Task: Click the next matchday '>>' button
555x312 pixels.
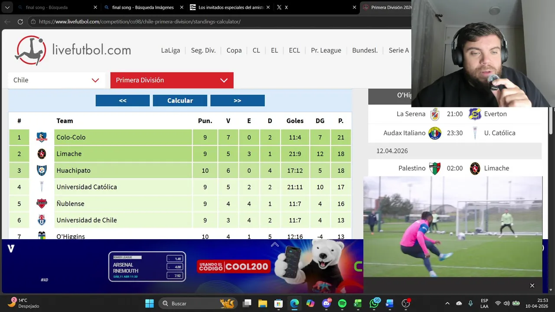Action: [238, 101]
